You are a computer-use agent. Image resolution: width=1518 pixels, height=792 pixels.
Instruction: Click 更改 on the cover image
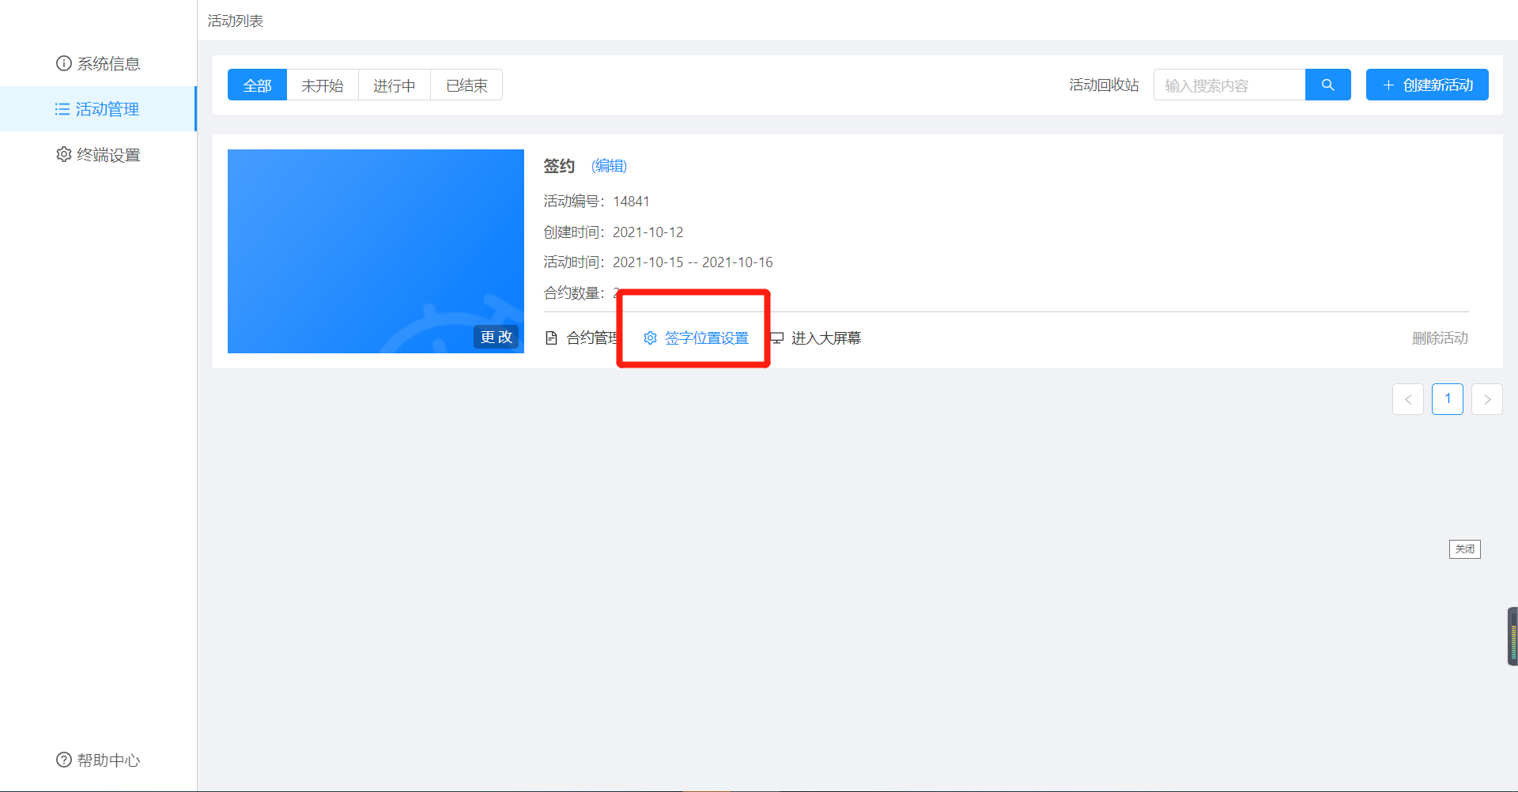[x=497, y=337]
